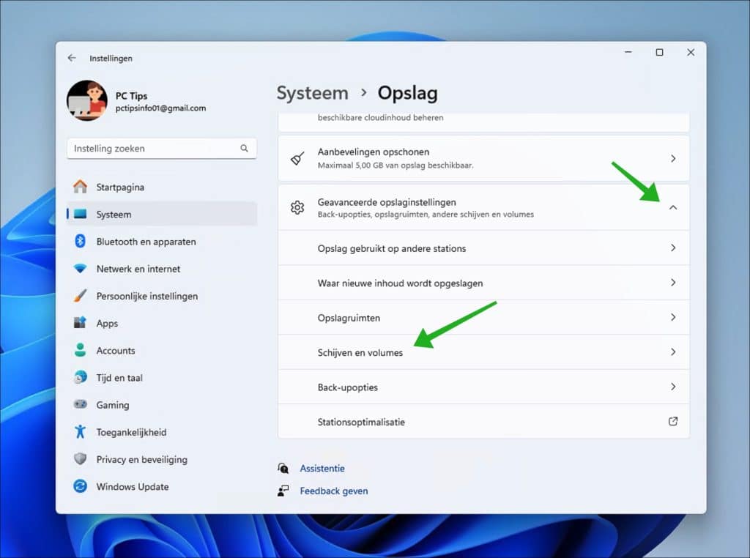Click the PC Tips account name
This screenshot has width=750, height=558.
(132, 96)
